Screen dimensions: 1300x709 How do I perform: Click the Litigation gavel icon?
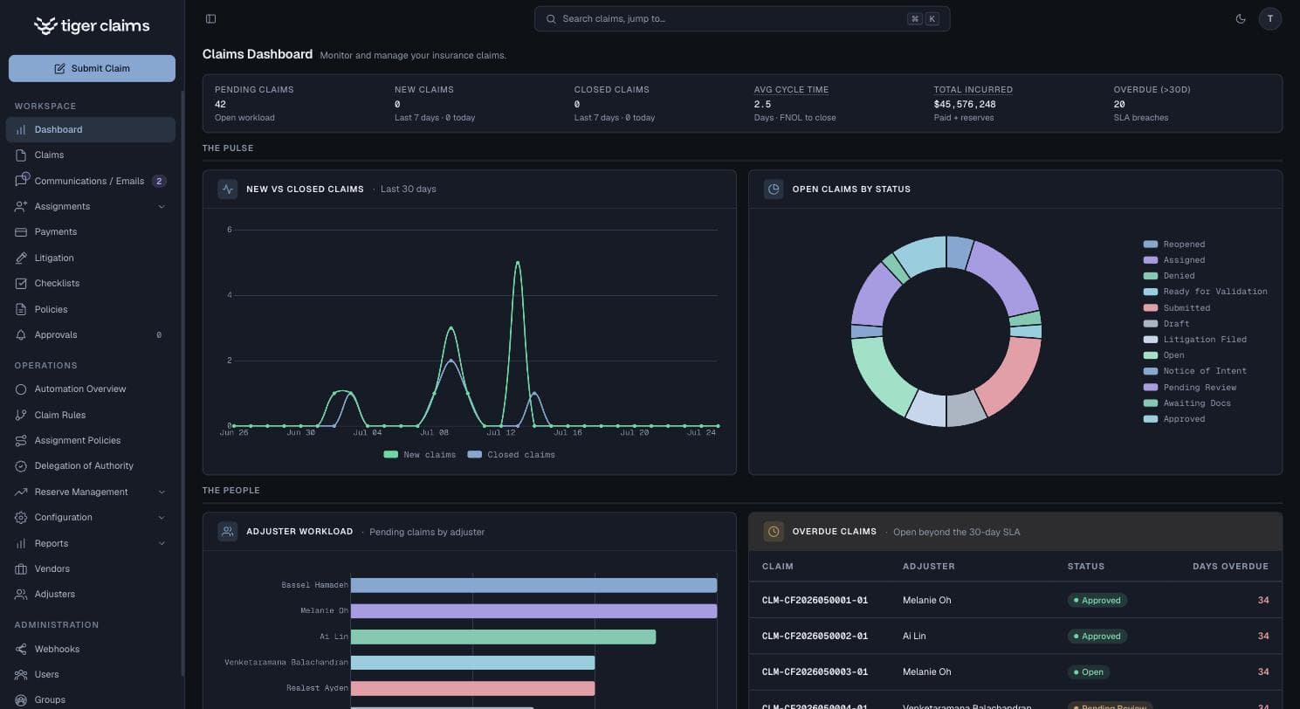(x=21, y=258)
